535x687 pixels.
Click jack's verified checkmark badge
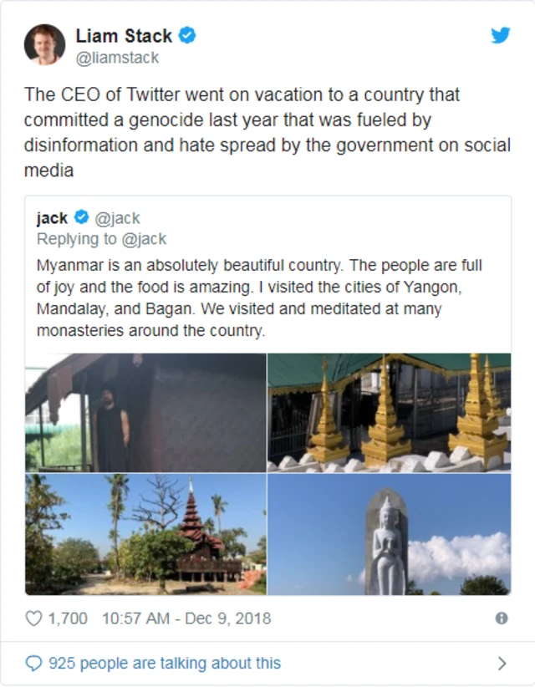(x=82, y=218)
